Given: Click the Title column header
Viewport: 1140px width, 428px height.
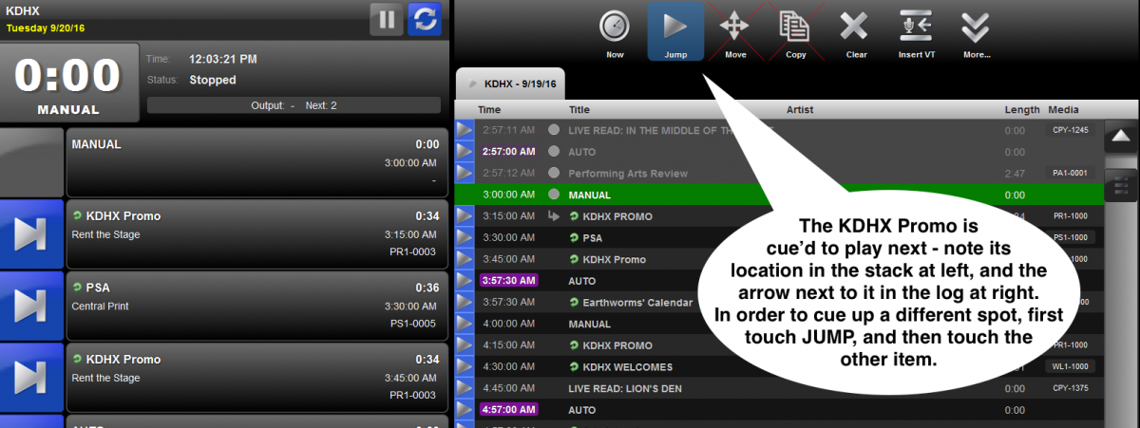Looking at the screenshot, I should pos(579,110).
